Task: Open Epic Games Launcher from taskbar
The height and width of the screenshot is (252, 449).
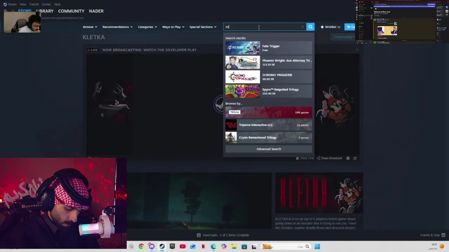Action: (x=172, y=246)
